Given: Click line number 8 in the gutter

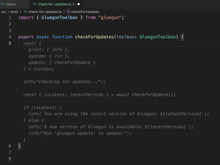Looking at the screenshot, I should pos(10,159).
